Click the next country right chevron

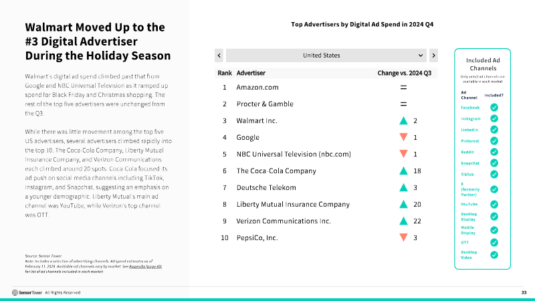[433, 55]
